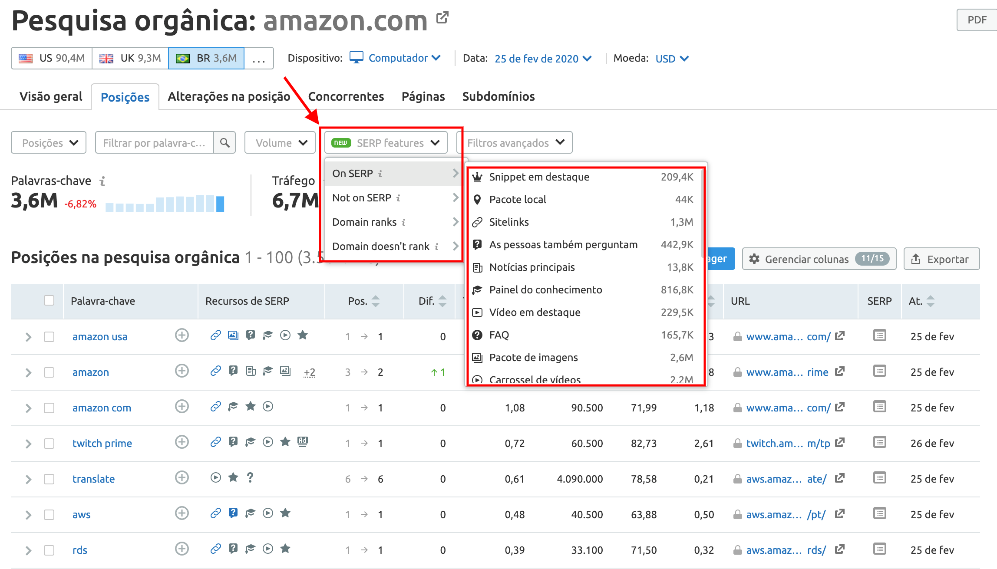
Task: Open the 'twitch prime' keyword link
Action: coord(102,444)
